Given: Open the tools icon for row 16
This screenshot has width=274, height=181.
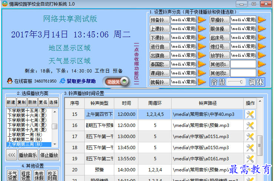Looking at the screenshot, I should [x=250, y=125].
